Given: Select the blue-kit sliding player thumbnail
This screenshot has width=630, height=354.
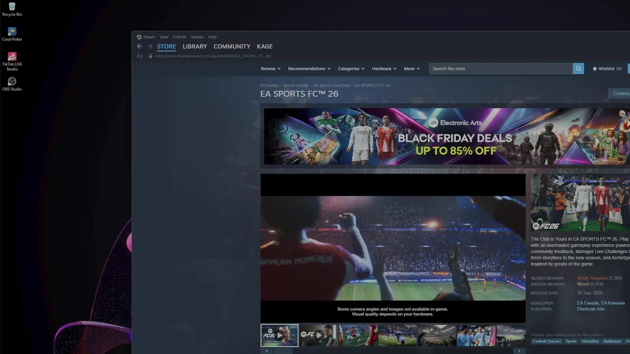Looking at the screenshot, I should point(398,335).
